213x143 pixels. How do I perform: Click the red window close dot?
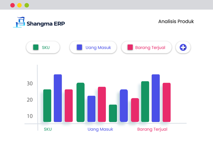tap(12, 5)
